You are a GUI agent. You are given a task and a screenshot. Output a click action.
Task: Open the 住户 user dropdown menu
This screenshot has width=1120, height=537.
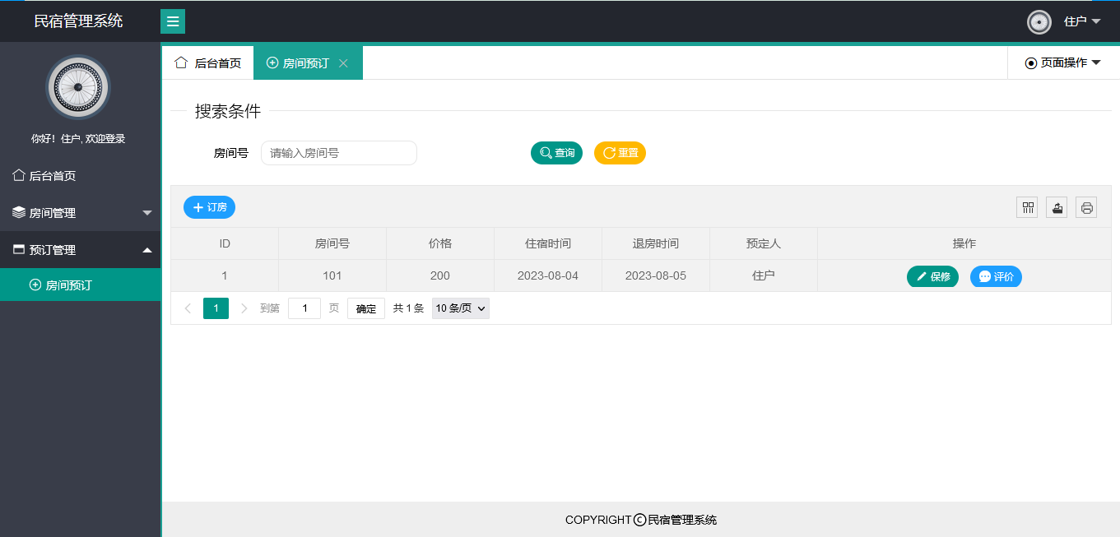tap(1082, 21)
